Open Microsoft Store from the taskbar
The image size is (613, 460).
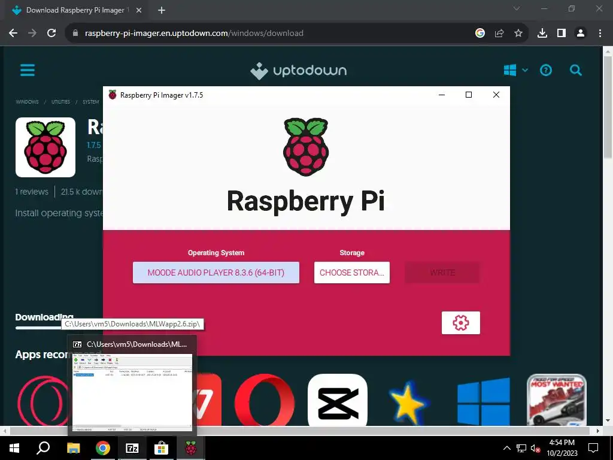click(161, 448)
